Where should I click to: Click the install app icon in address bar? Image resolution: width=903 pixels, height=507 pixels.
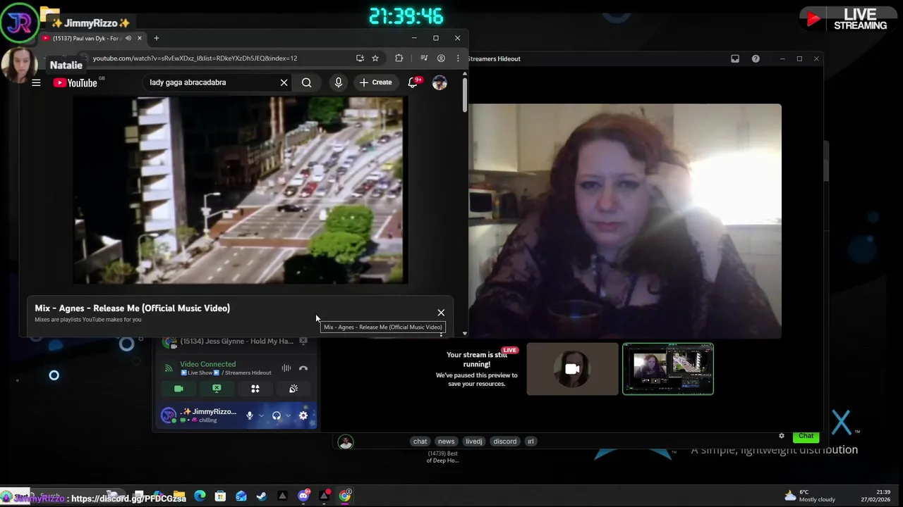pyautogui.click(x=360, y=58)
